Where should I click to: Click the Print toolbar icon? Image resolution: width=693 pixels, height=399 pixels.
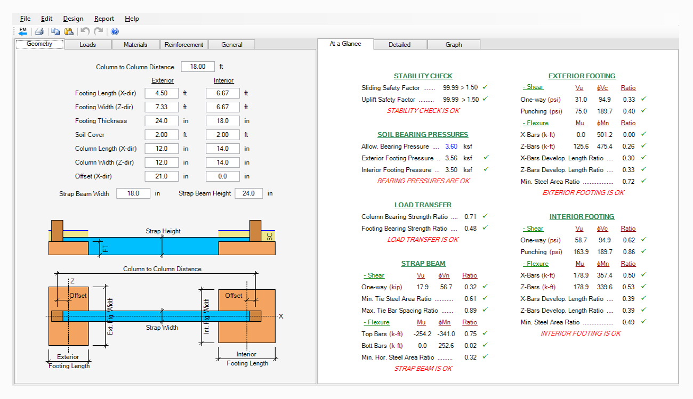click(39, 31)
